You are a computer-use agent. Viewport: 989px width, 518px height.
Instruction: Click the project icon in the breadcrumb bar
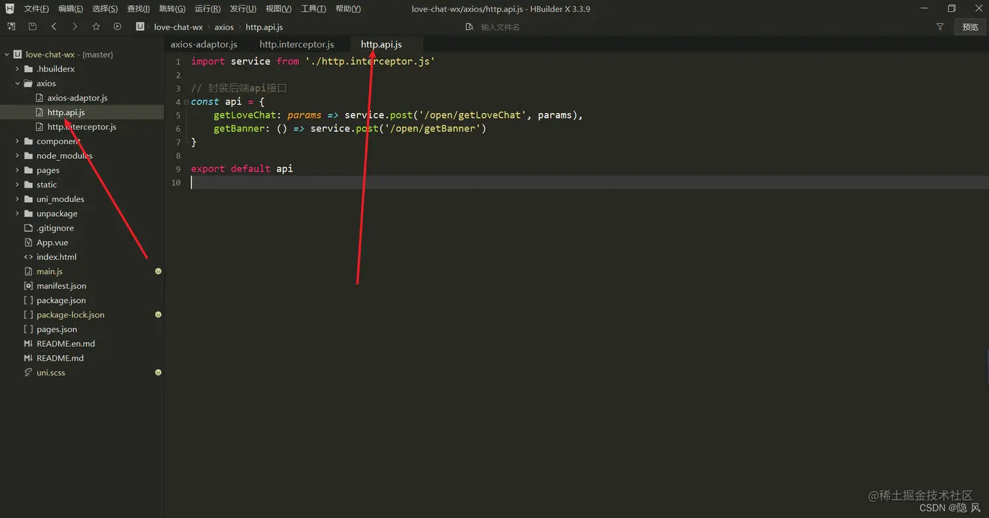pos(140,27)
